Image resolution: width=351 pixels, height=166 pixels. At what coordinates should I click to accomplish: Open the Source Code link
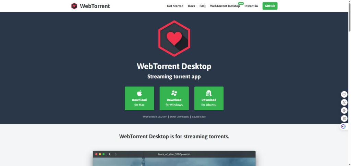pos(199,117)
